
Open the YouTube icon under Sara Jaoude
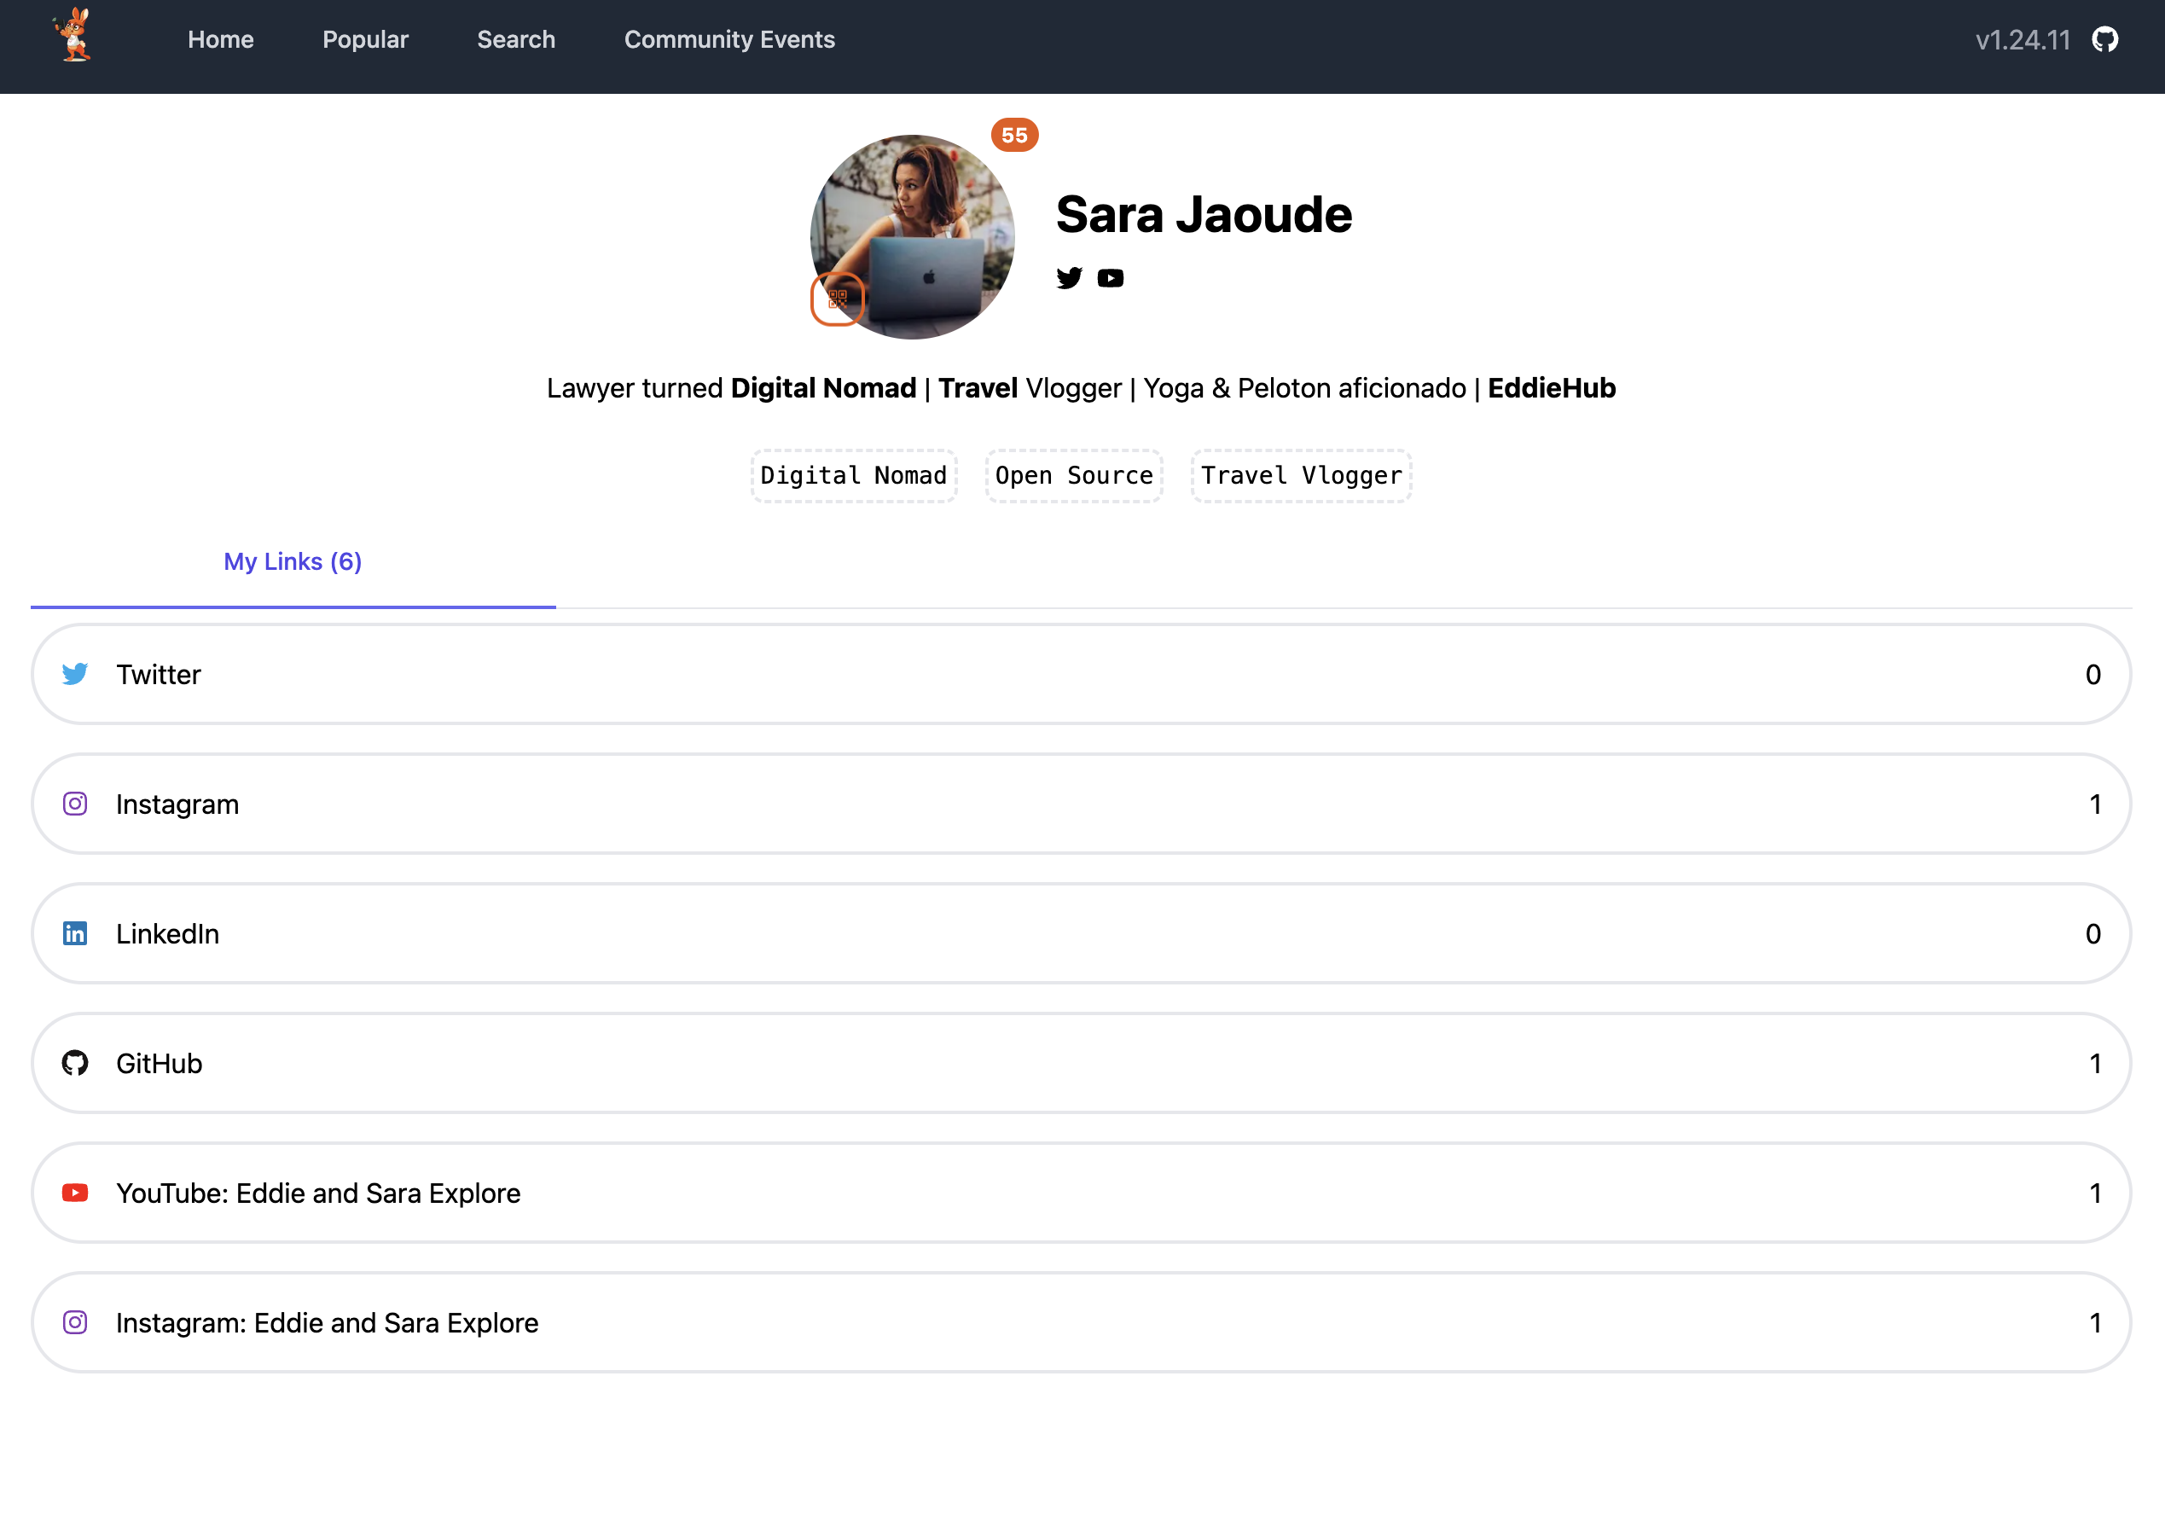pos(1111,278)
